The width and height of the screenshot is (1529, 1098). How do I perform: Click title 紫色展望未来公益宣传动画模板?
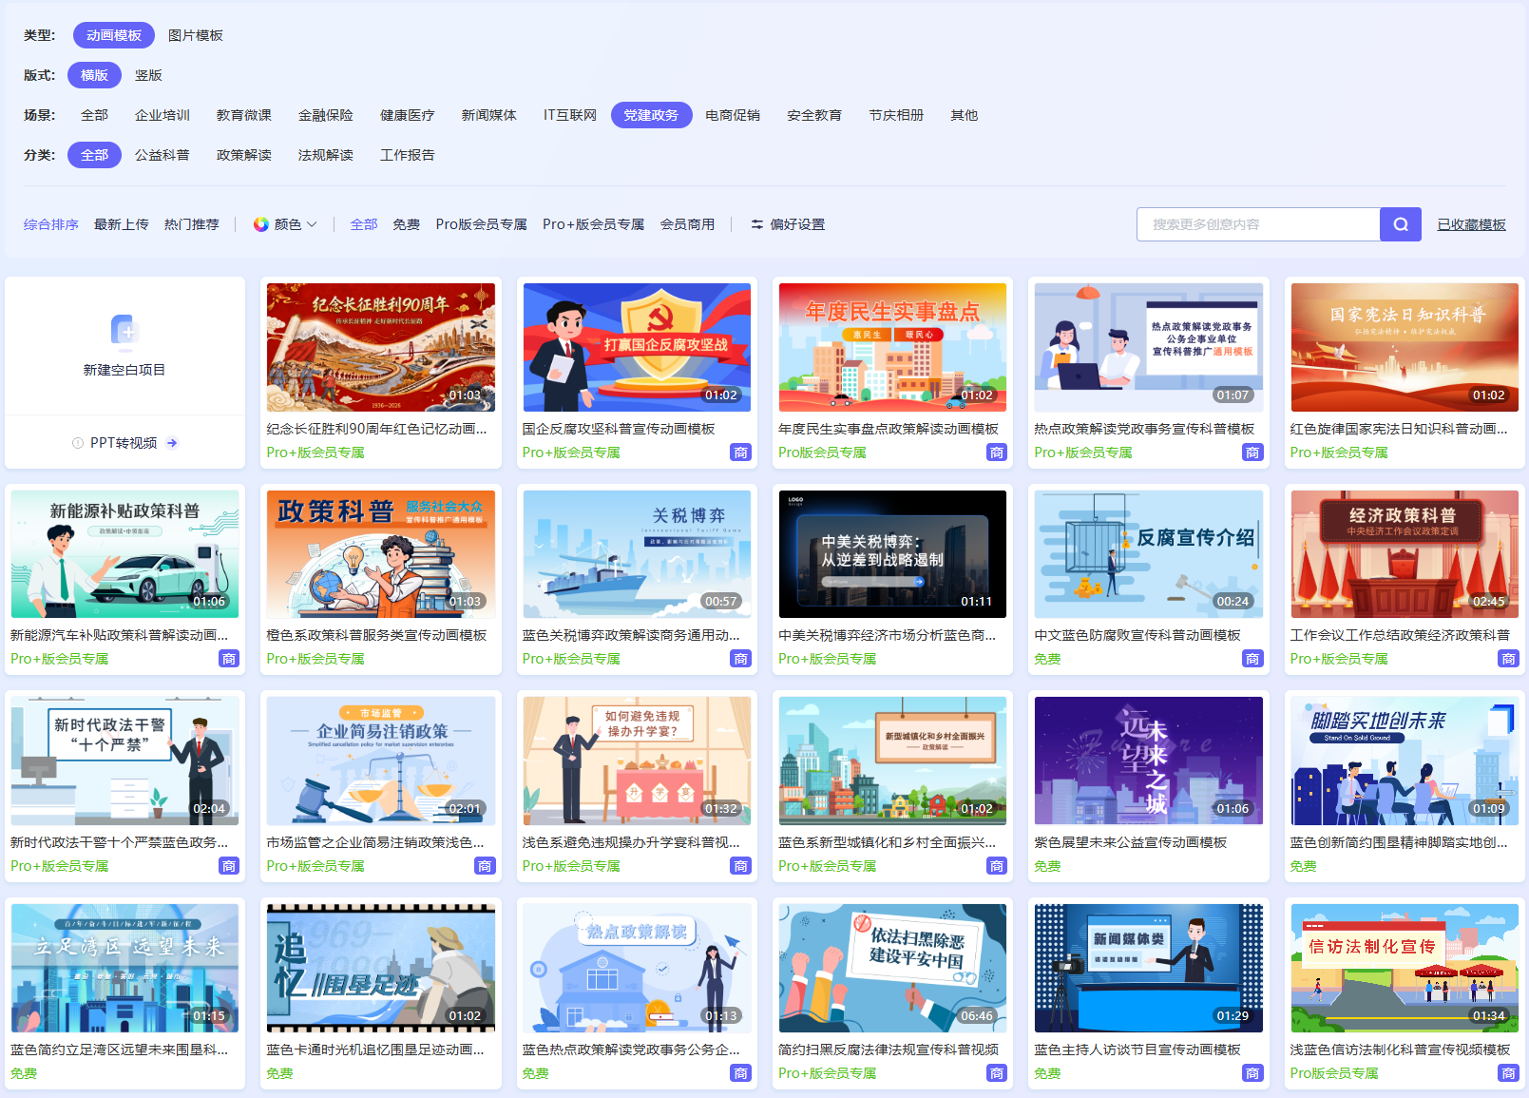pyautogui.click(x=1131, y=842)
